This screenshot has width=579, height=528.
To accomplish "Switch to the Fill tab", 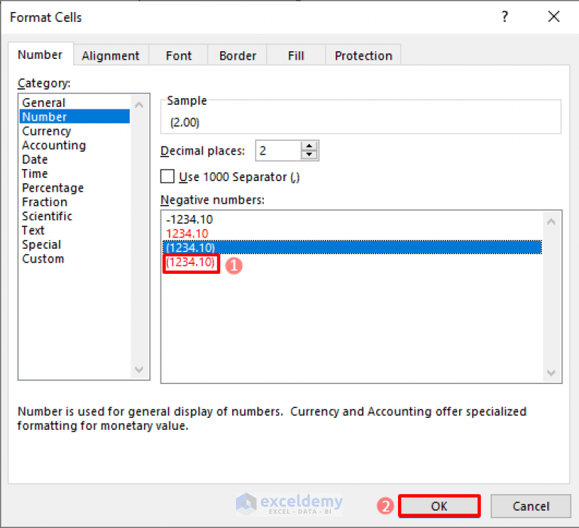I will coord(296,55).
